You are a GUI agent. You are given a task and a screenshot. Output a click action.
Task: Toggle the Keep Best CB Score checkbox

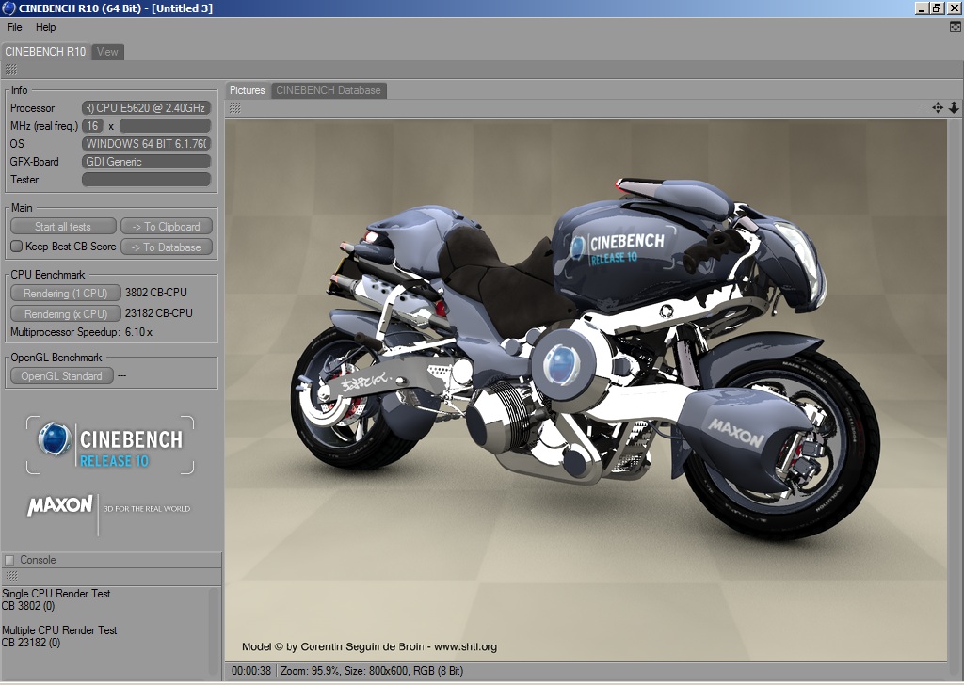[17, 247]
